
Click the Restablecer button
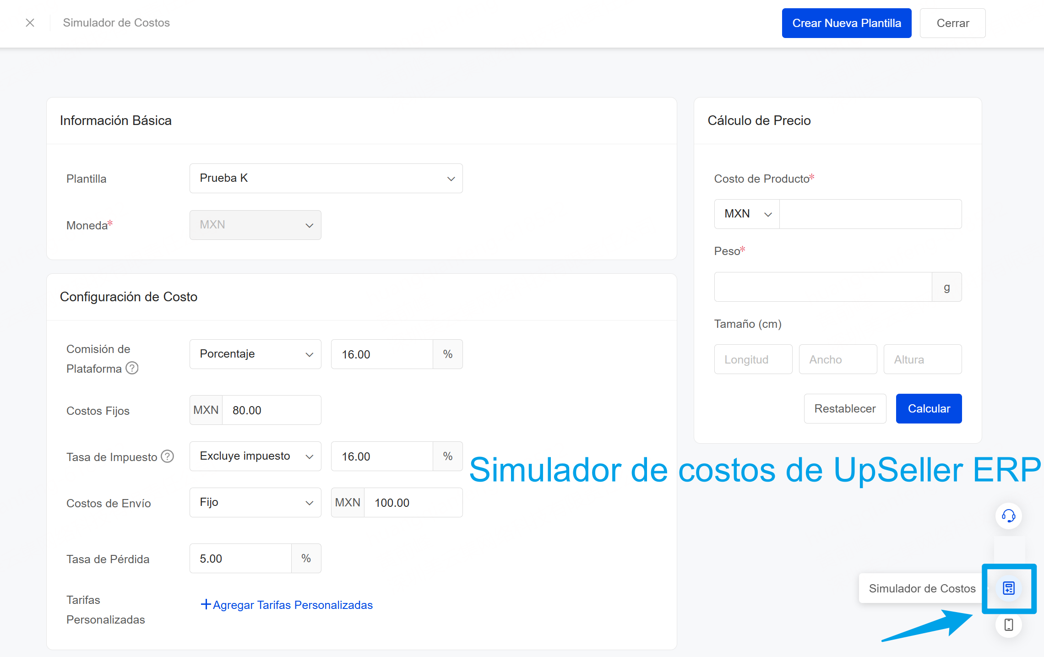point(845,408)
